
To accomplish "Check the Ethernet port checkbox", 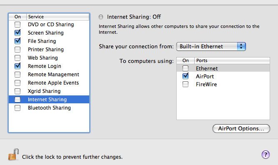I will pyautogui.click(x=185, y=68).
